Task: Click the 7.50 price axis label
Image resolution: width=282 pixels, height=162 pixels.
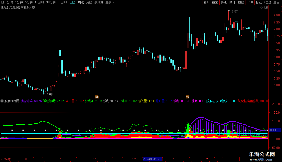Action: pos(277,15)
